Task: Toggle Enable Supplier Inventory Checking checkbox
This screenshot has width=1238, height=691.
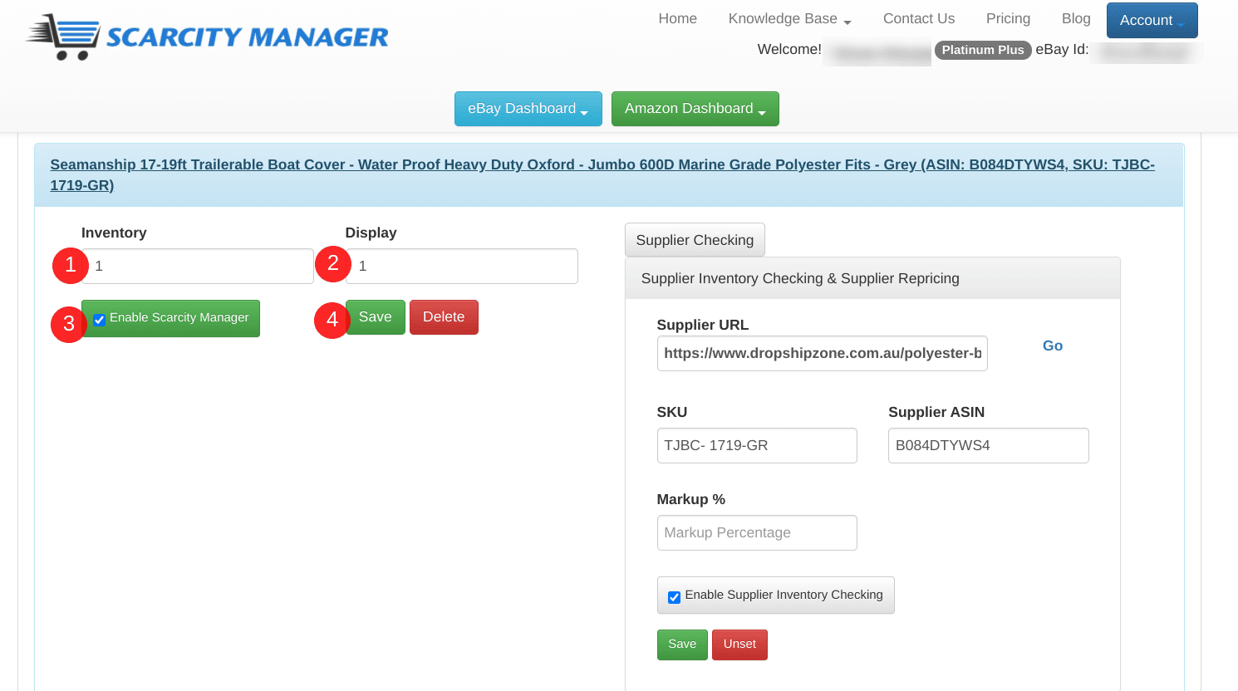Action: coord(675,597)
